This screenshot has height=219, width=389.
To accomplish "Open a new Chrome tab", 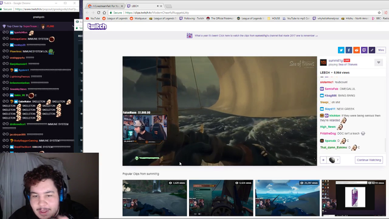I will click(x=168, y=6).
